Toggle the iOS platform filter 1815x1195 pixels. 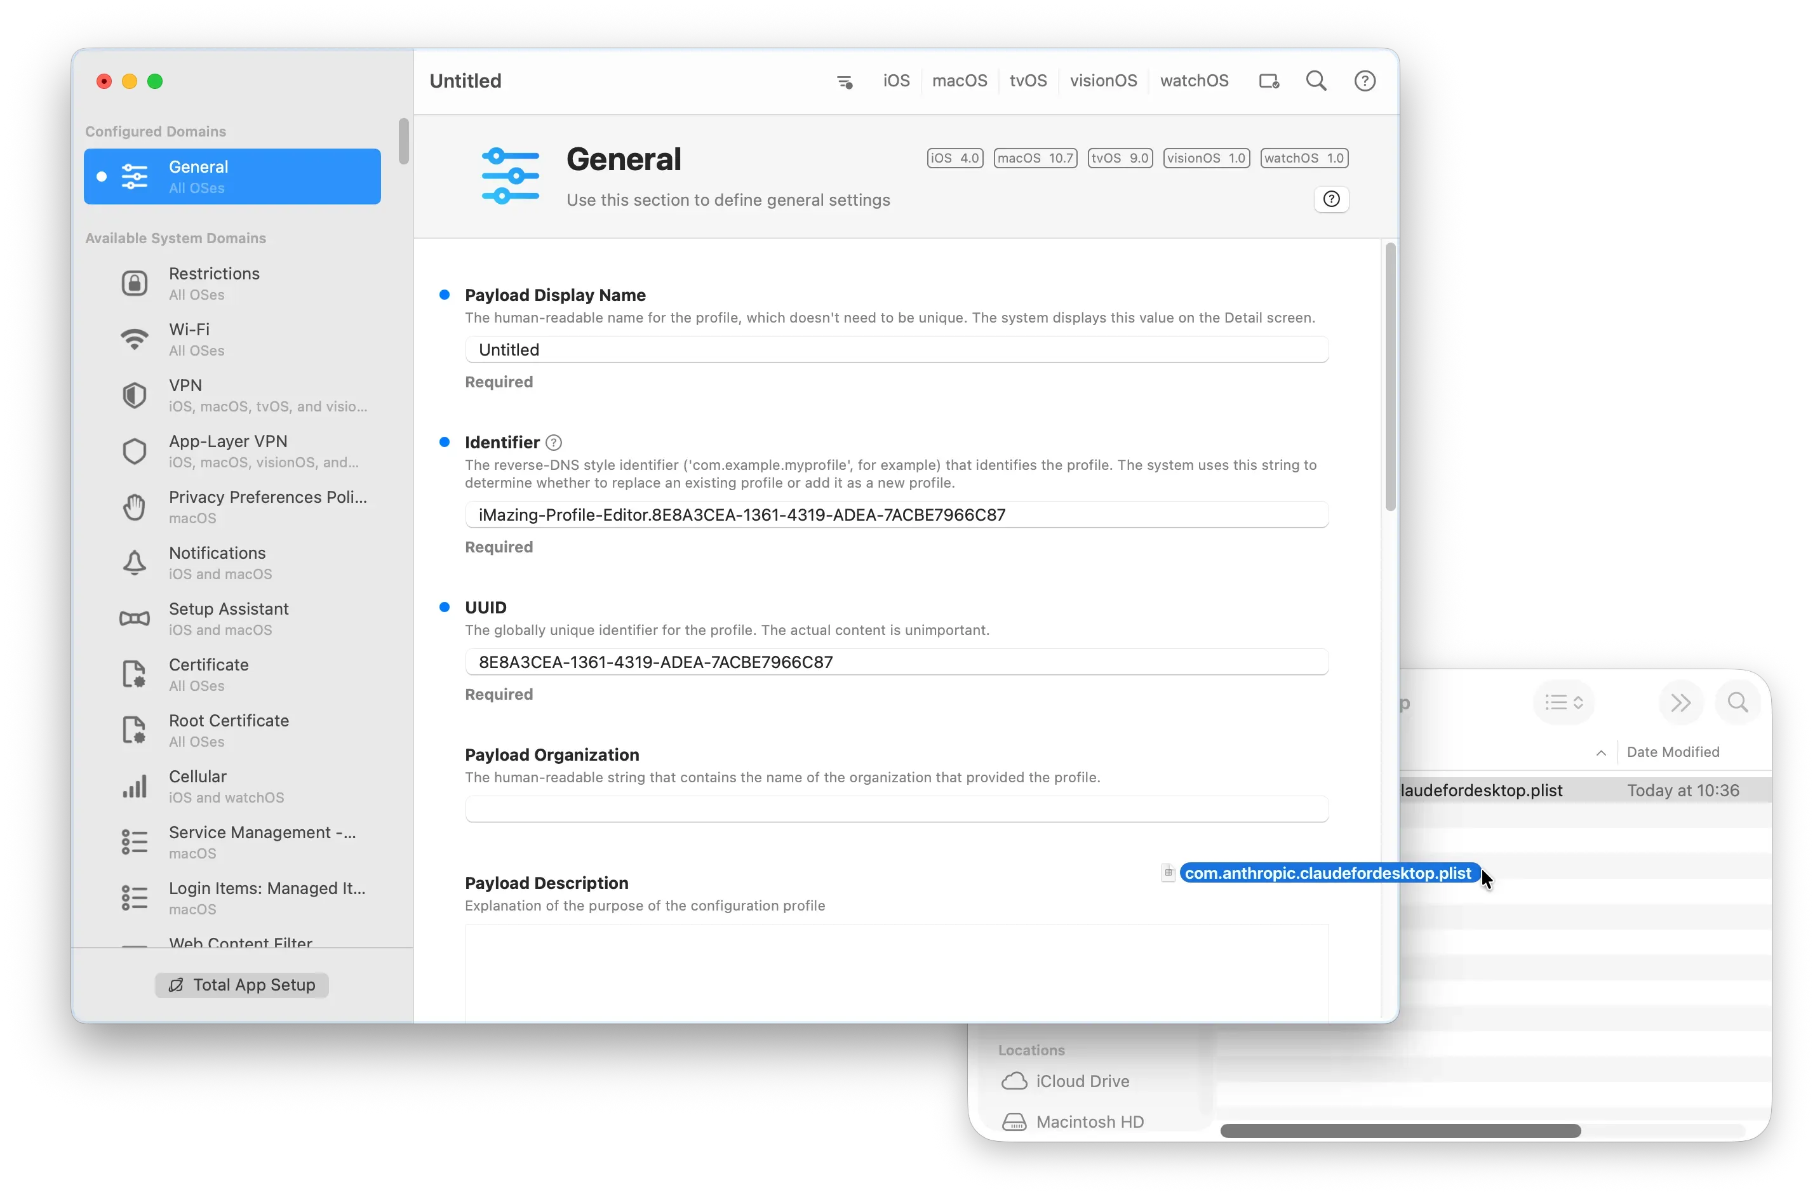pos(896,81)
